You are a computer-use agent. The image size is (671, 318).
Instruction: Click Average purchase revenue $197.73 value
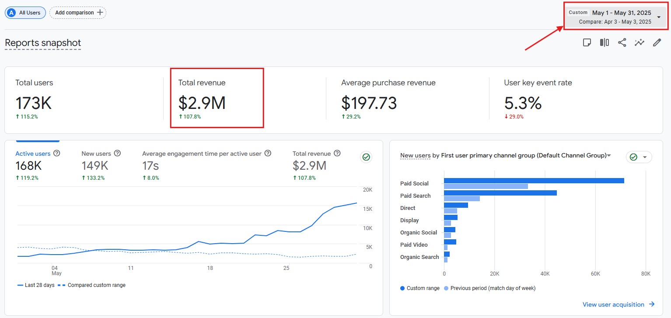pyautogui.click(x=369, y=103)
